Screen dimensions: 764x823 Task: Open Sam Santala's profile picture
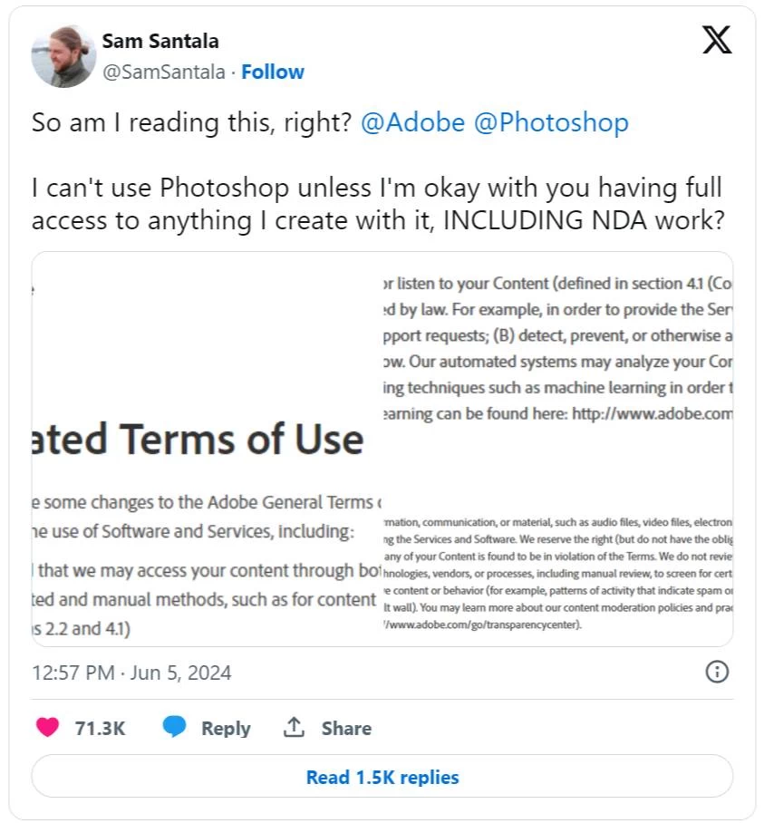[x=64, y=56]
